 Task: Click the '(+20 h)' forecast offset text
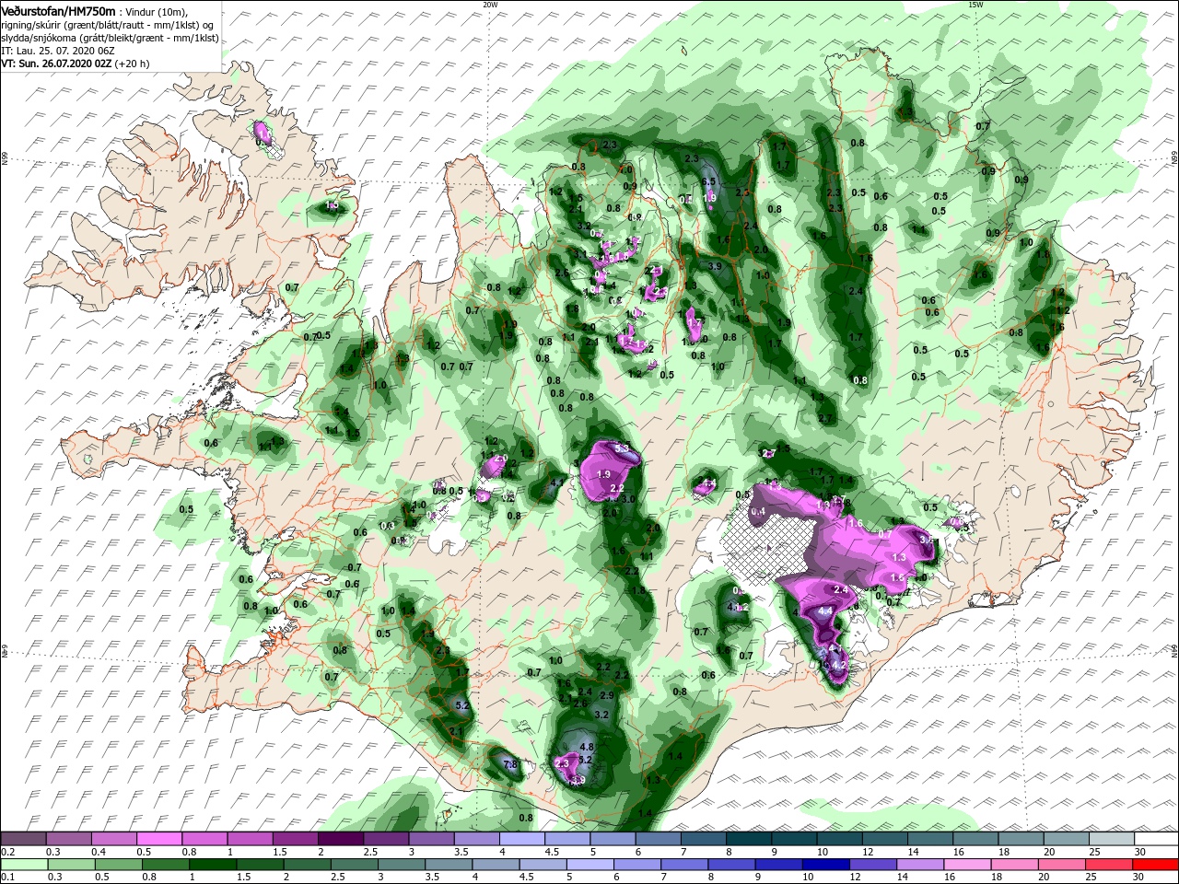tap(133, 64)
